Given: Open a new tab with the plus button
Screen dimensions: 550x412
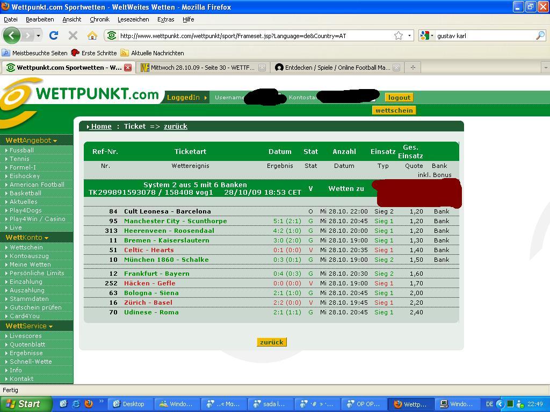Looking at the screenshot, I should (413, 68).
